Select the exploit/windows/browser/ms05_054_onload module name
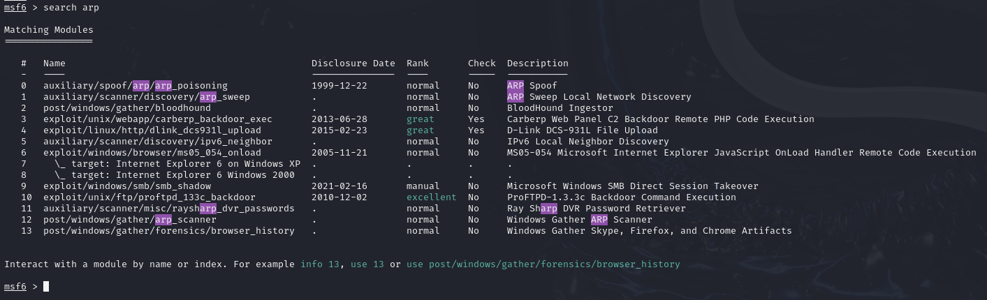The image size is (987, 300). pos(152,153)
